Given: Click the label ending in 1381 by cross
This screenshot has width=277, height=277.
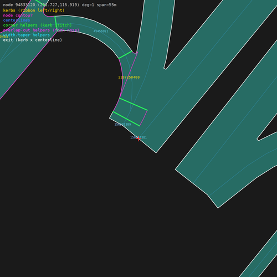Looking at the screenshot, I should pos(138,137).
